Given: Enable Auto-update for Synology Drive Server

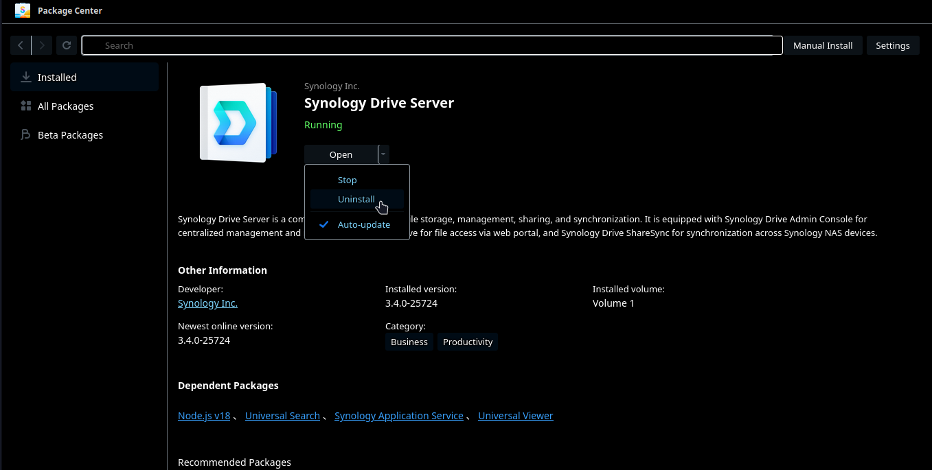Looking at the screenshot, I should (364, 224).
